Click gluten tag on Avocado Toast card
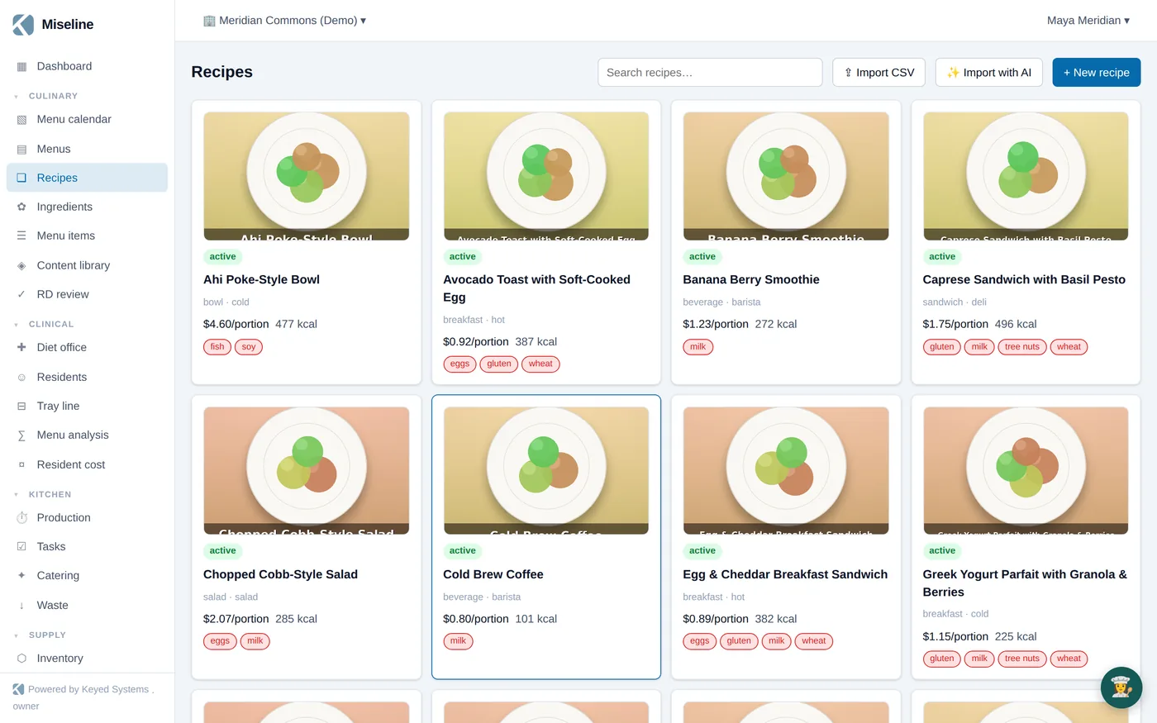 (499, 364)
